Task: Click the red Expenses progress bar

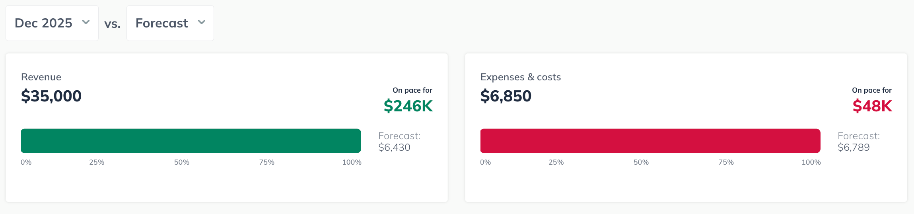Action: click(650, 141)
